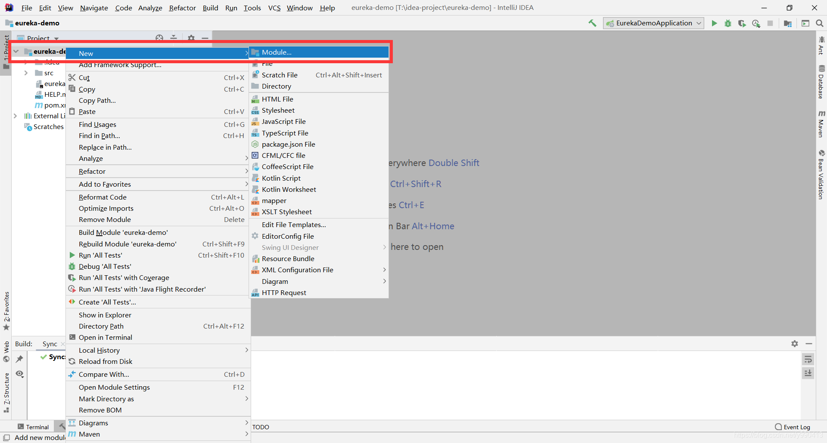
Task: Click Open Module Settings entry
Action: pyautogui.click(x=158, y=387)
